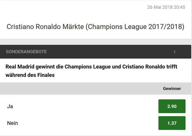Click the Gewinner column header

pyautogui.click(x=172, y=88)
